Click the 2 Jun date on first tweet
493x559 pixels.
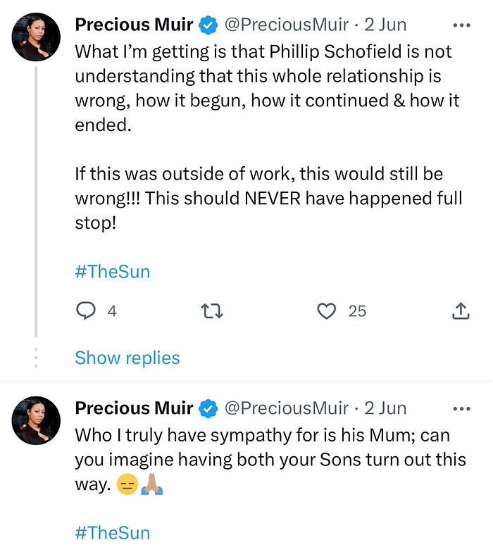(385, 25)
